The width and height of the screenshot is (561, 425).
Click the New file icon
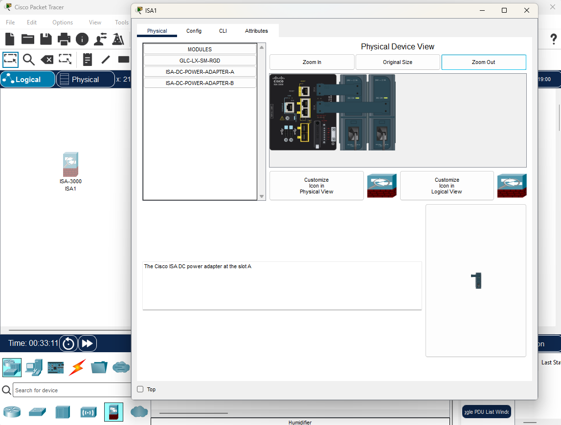point(10,39)
